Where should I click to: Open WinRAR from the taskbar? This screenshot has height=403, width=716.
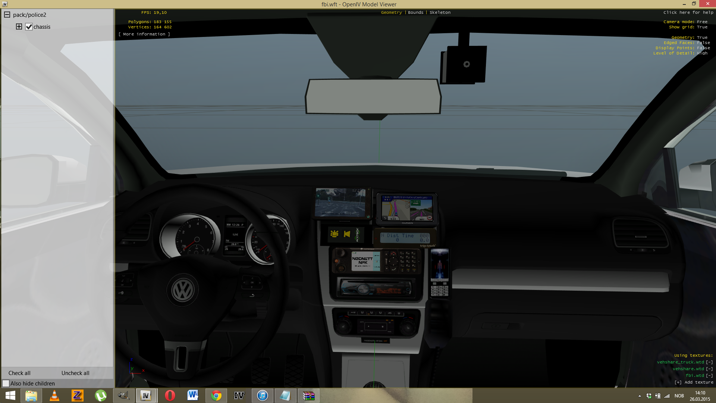click(308, 396)
